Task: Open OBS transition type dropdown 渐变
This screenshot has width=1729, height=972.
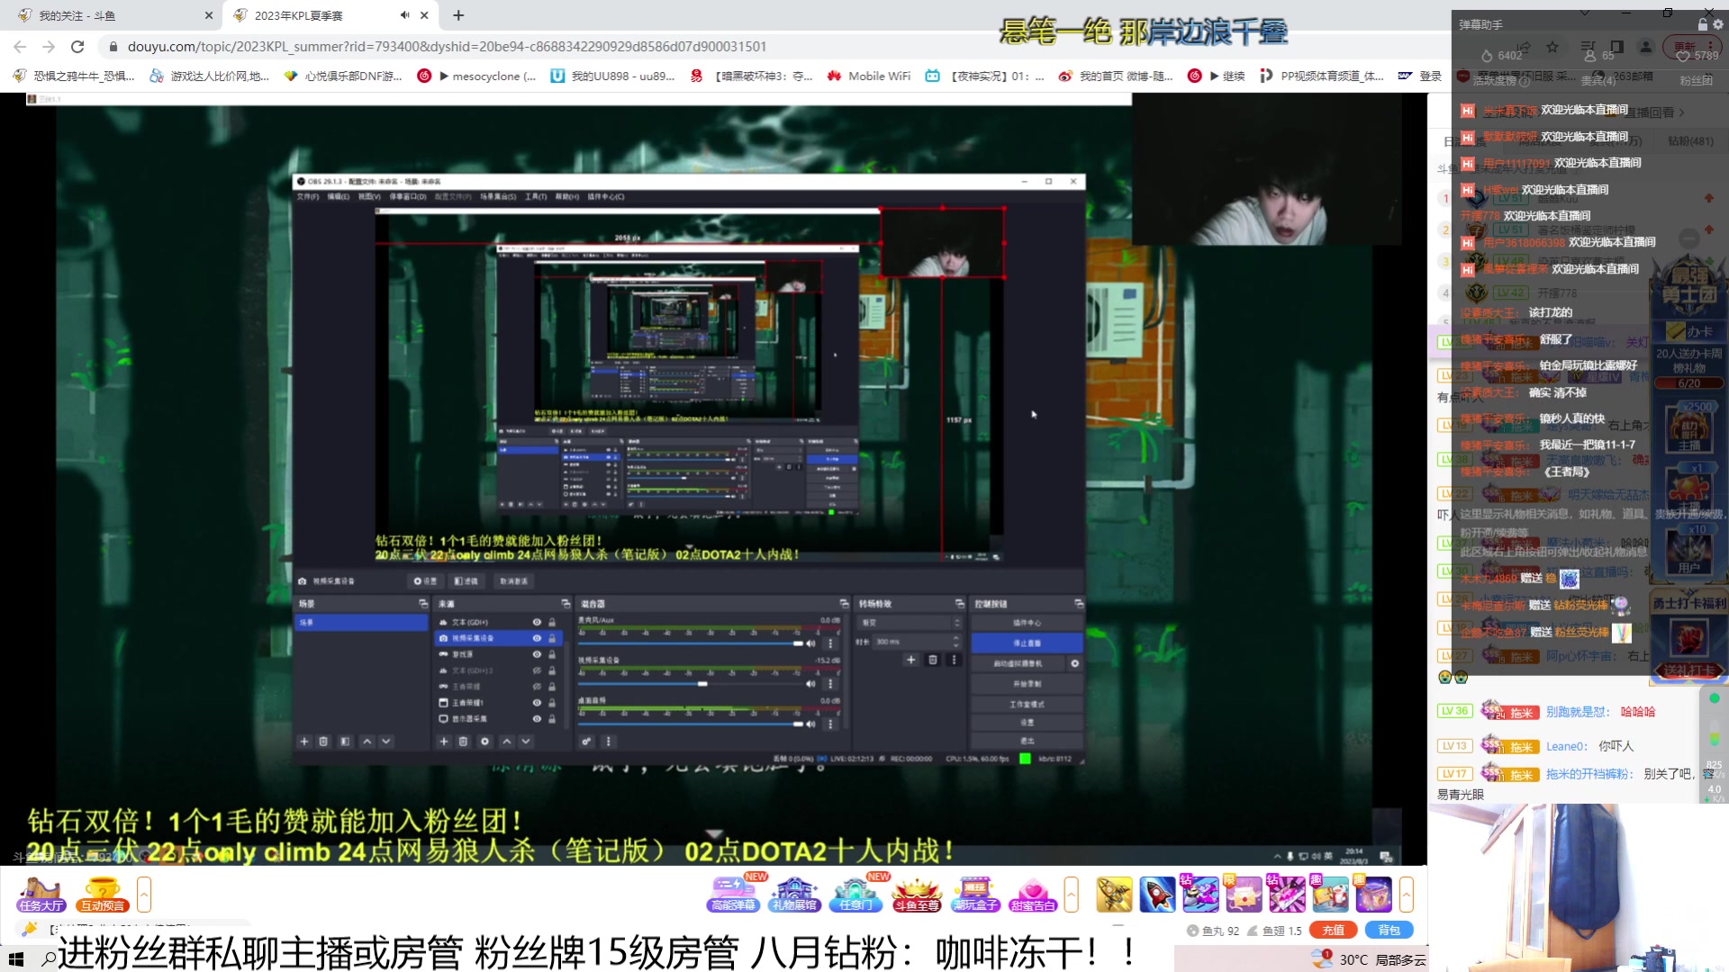Action: click(x=910, y=622)
